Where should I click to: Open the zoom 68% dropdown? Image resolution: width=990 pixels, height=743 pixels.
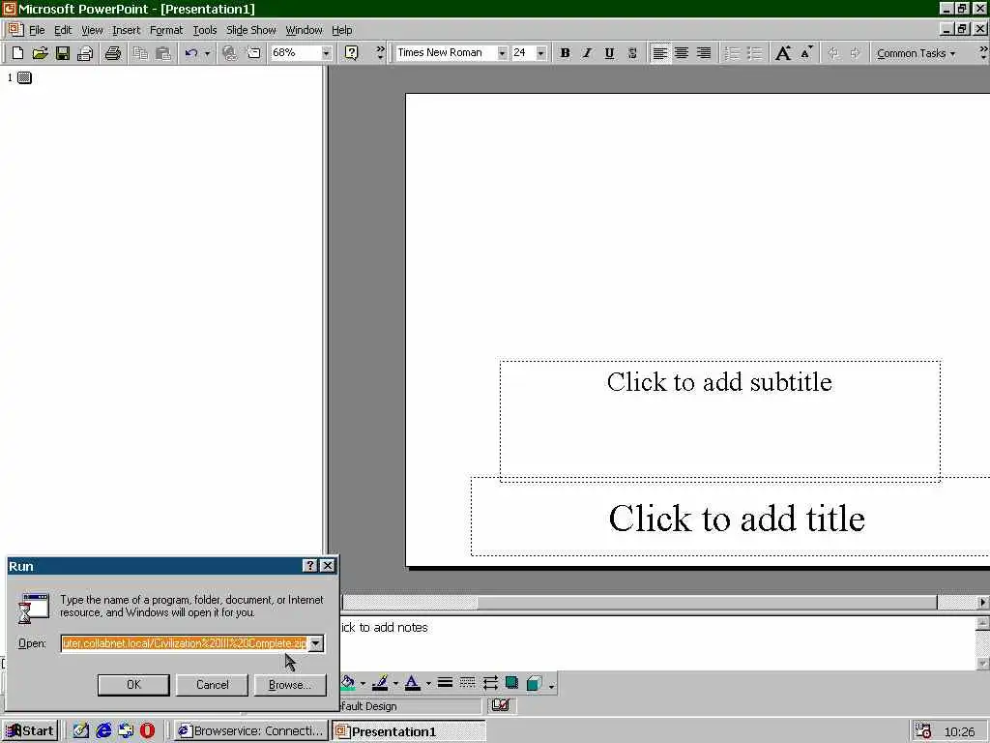[326, 53]
